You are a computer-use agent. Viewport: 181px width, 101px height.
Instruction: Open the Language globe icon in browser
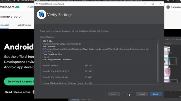168,7
